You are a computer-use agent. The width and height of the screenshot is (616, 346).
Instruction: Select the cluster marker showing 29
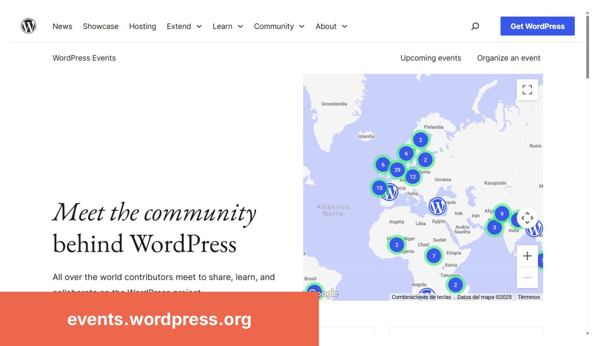pyautogui.click(x=397, y=170)
